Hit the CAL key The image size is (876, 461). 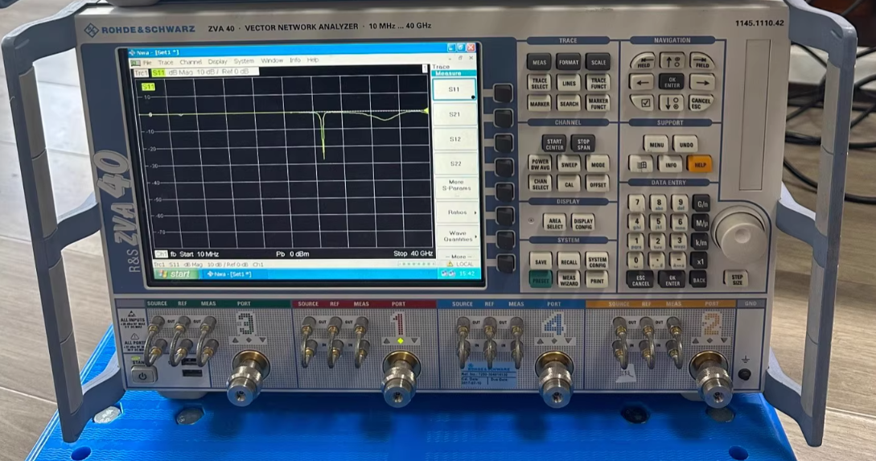pyautogui.click(x=569, y=184)
